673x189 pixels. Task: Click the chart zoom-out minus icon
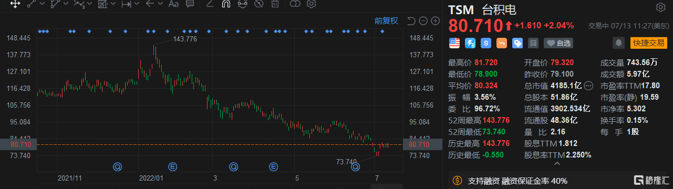pos(423,21)
